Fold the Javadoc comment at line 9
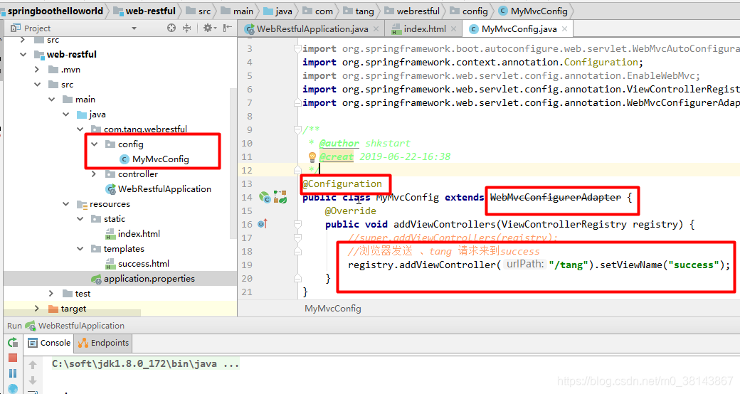 tap(297, 129)
